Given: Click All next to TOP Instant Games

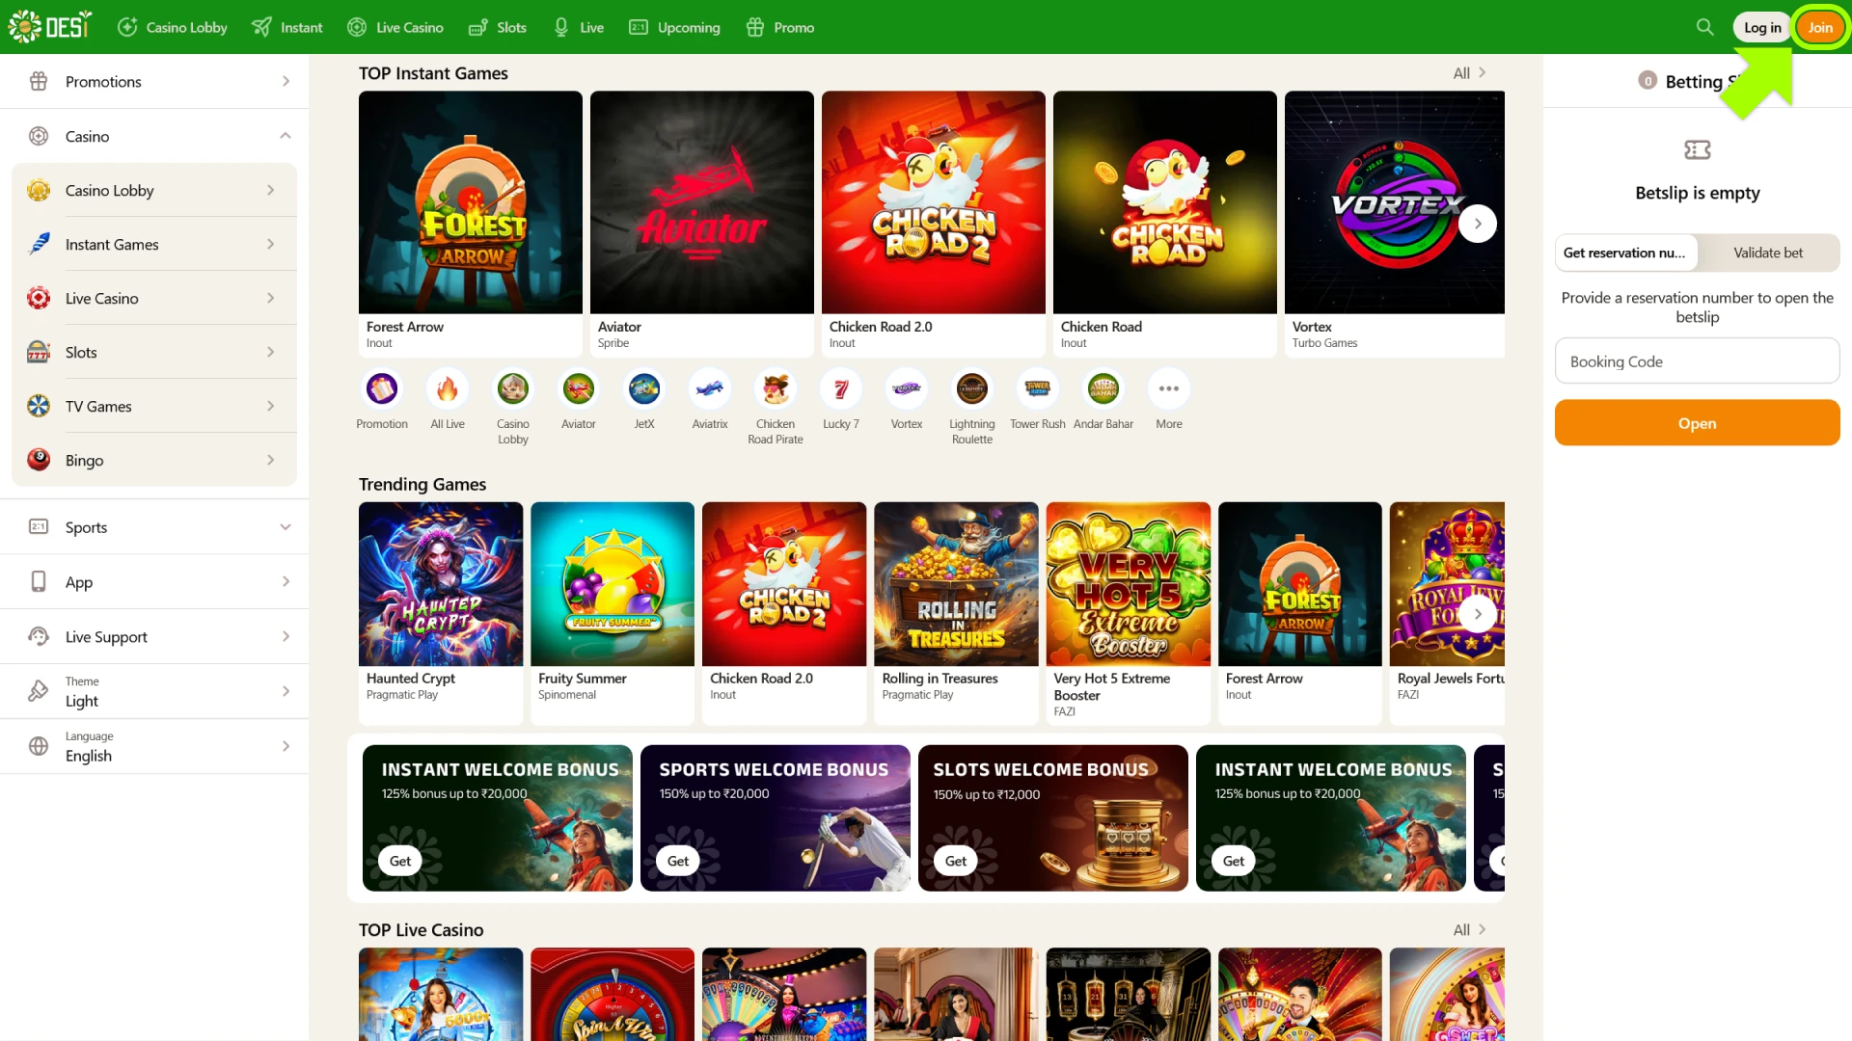Looking at the screenshot, I should [x=1461, y=72].
